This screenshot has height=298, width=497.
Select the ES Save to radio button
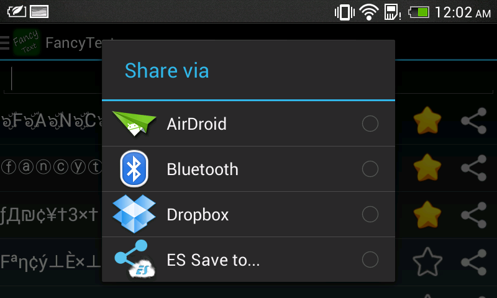click(x=370, y=260)
